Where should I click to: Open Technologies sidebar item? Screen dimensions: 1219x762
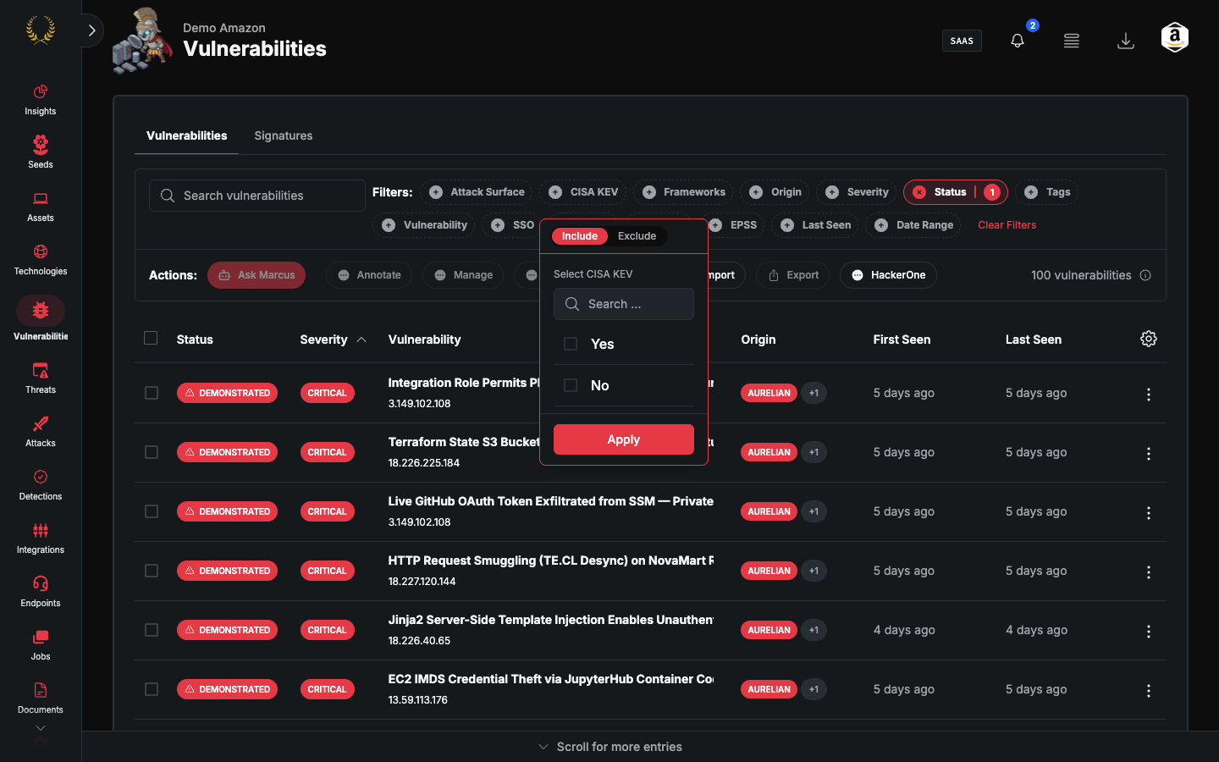[x=40, y=260]
